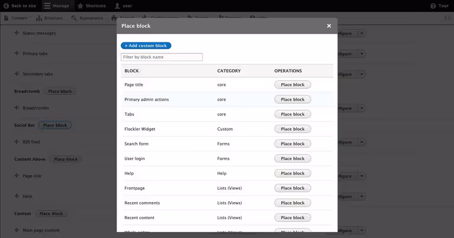Open the Manage hamburger menu
This screenshot has width=454, height=238.
point(57,6)
